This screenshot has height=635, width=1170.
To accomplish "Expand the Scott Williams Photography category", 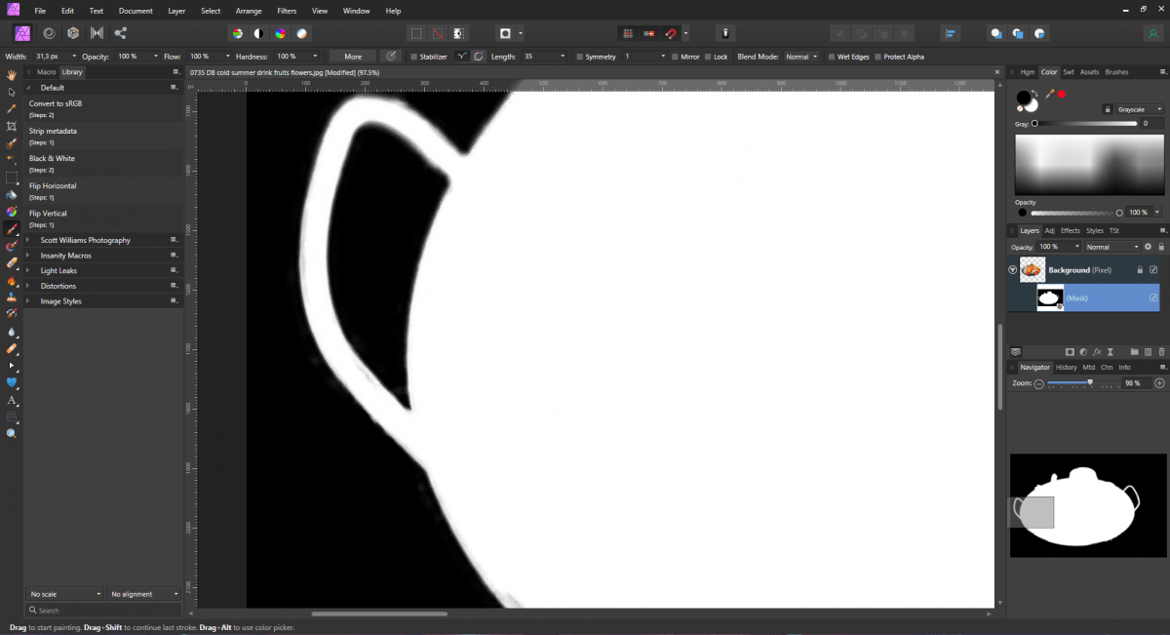I will [28, 240].
